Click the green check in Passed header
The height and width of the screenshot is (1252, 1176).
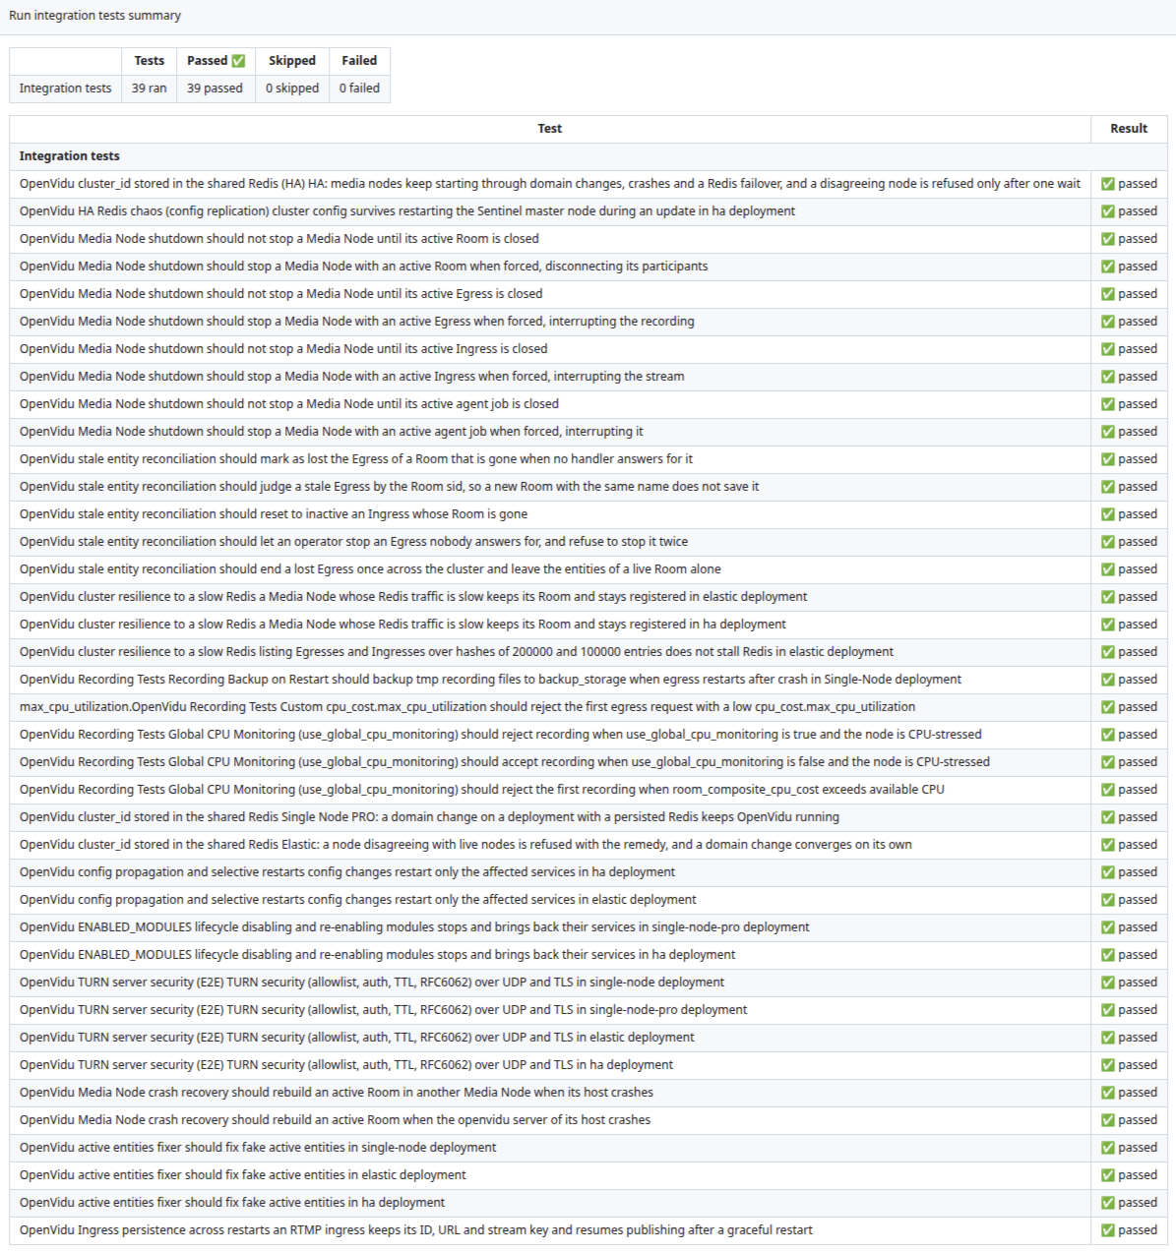(x=238, y=61)
